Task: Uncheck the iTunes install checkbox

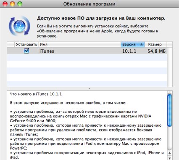Action: [x=26, y=51]
